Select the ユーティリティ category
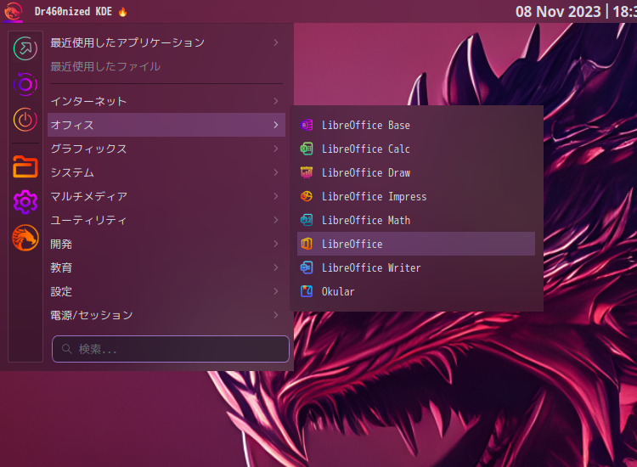Screen dimensions: 637x467 click(166, 220)
